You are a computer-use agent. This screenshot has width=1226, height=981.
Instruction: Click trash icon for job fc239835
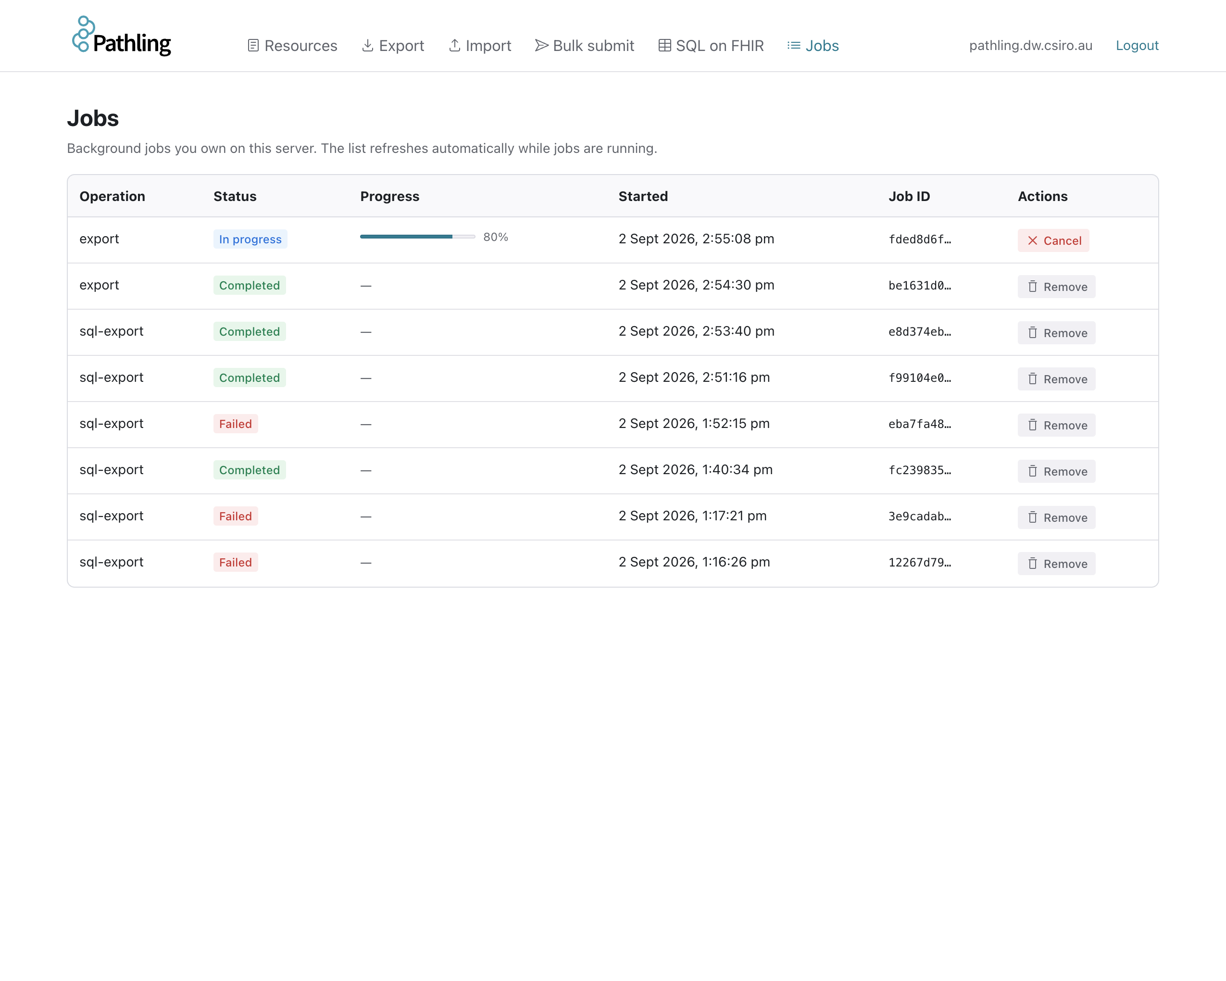[x=1033, y=471]
